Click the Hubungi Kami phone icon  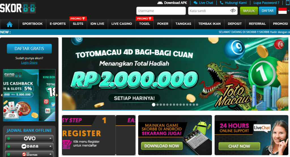[x=221, y=3]
